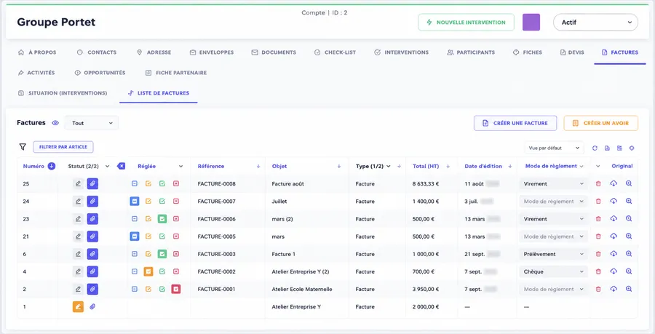Screen dimensions: 655x334
Task: Open the Documents tab
Action: [274, 52]
